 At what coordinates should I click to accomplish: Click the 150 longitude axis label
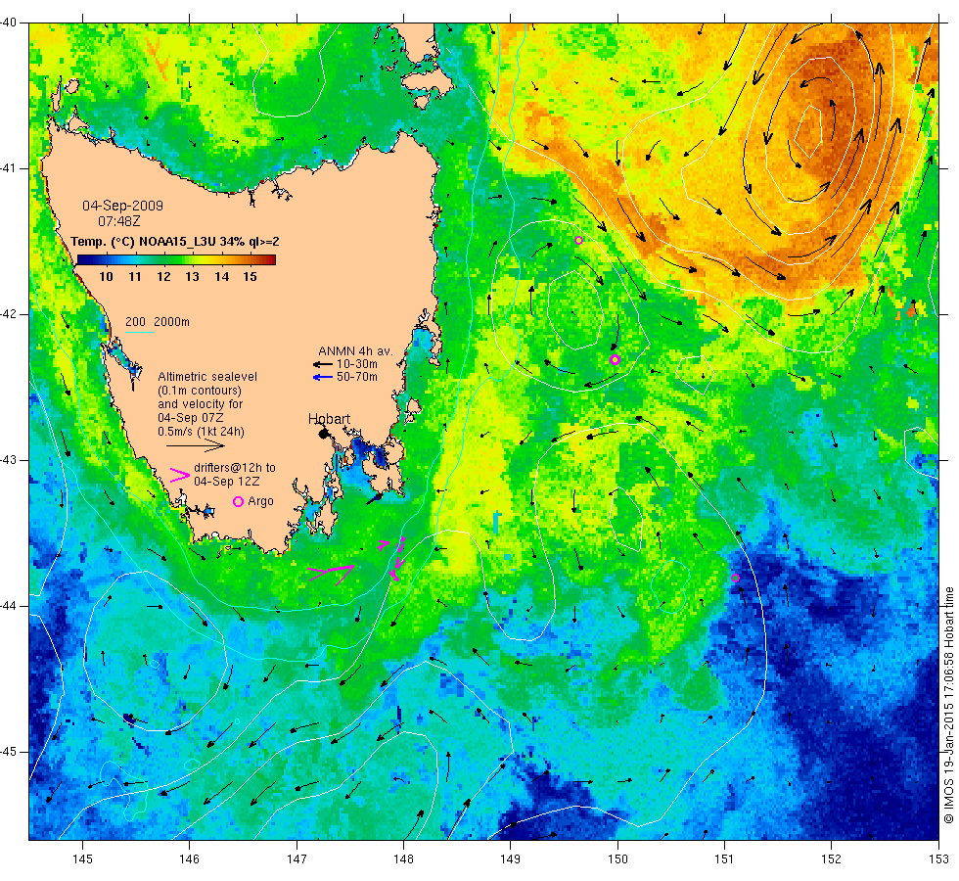[617, 859]
